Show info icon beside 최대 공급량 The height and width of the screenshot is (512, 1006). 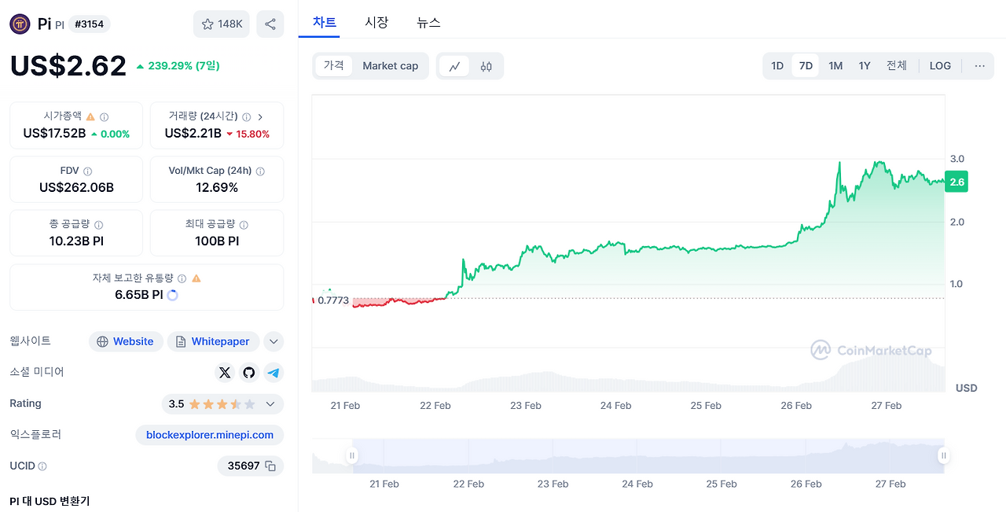point(244,225)
